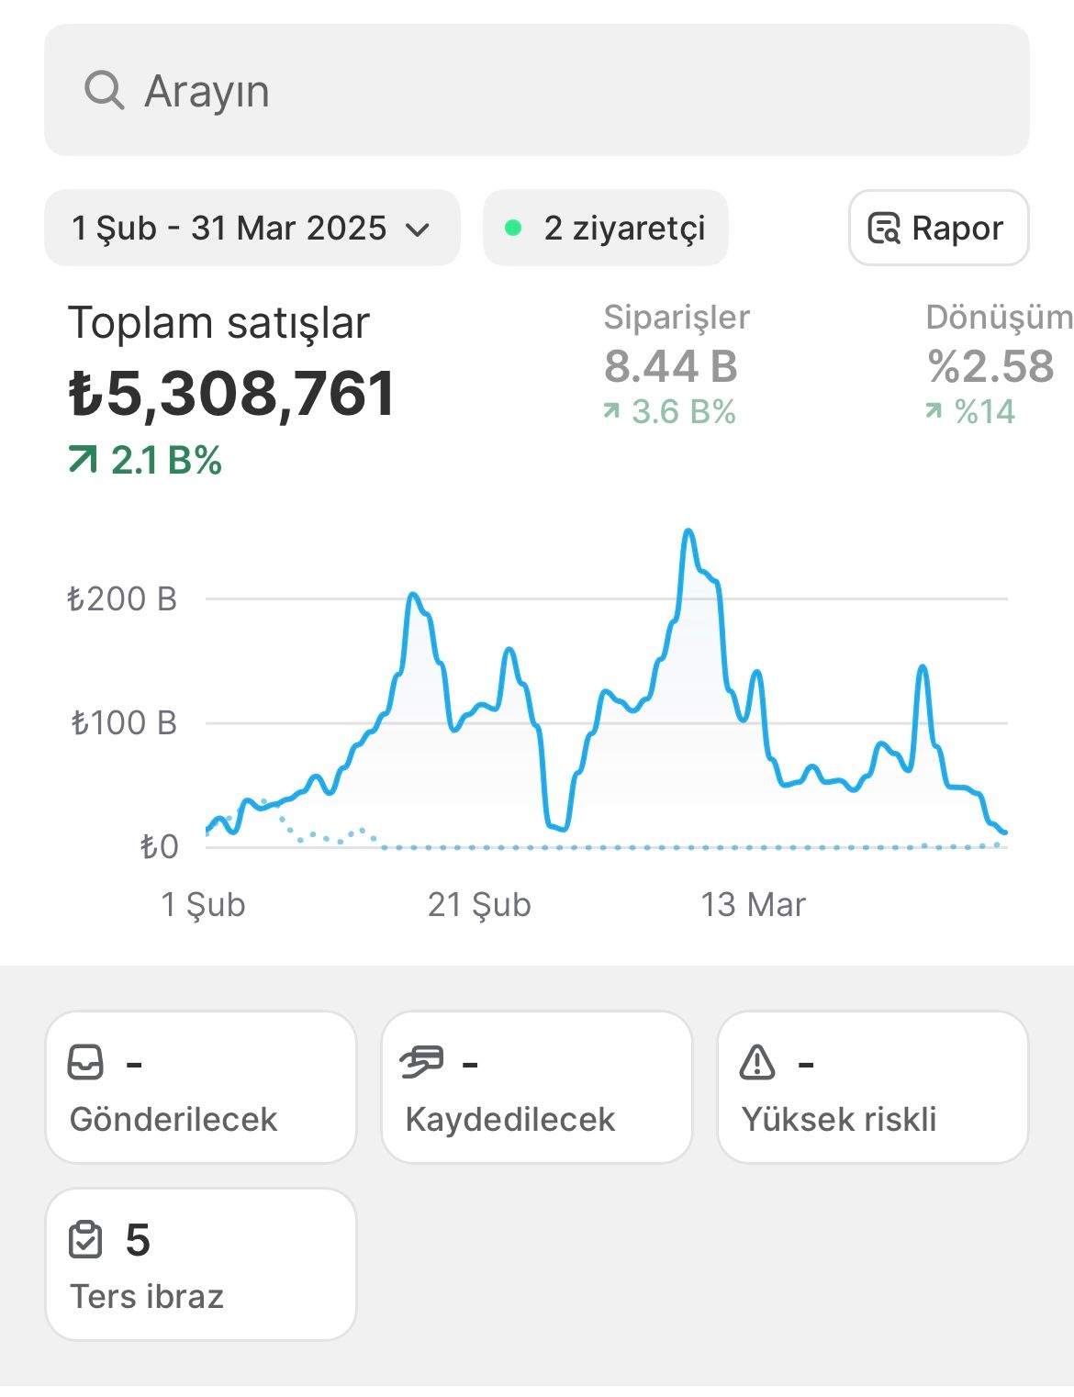Click the ₺5,308,761 total sales value
This screenshot has width=1074, height=1397.
pyautogui.click(x=232, y=394)
